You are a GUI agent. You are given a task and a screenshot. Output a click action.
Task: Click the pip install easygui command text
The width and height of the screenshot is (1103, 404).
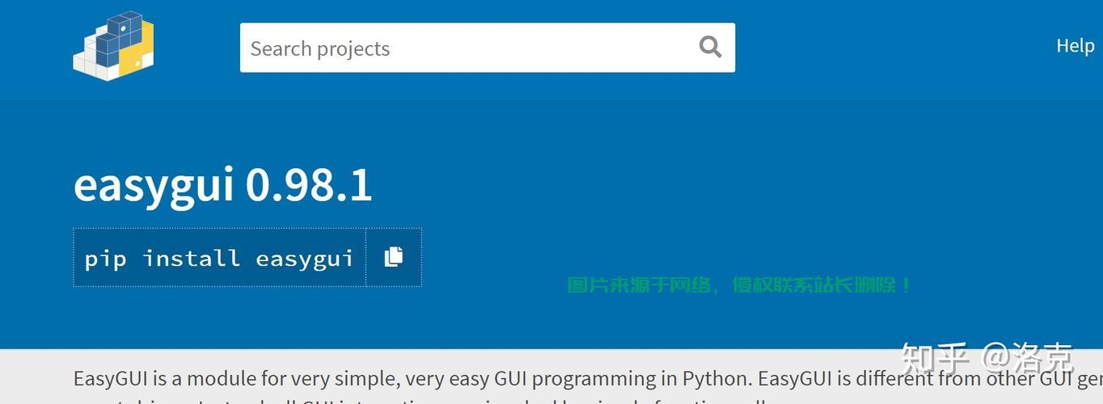pyautogui.click(x=219, y=258)
